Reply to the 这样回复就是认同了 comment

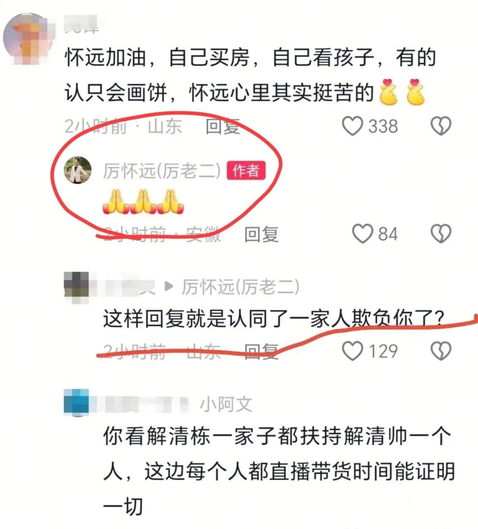click(x=261, y=351)
